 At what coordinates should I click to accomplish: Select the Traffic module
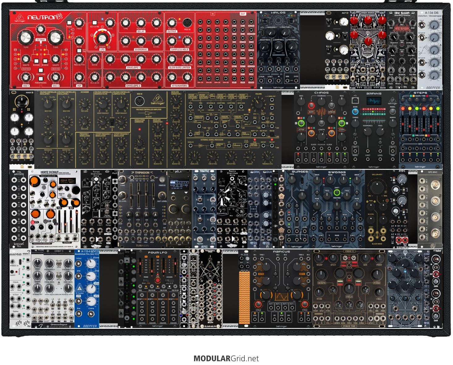[x=204, y=209]
